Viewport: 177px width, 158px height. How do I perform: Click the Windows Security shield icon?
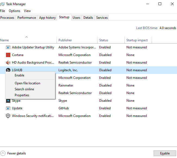tap(8, 116)
